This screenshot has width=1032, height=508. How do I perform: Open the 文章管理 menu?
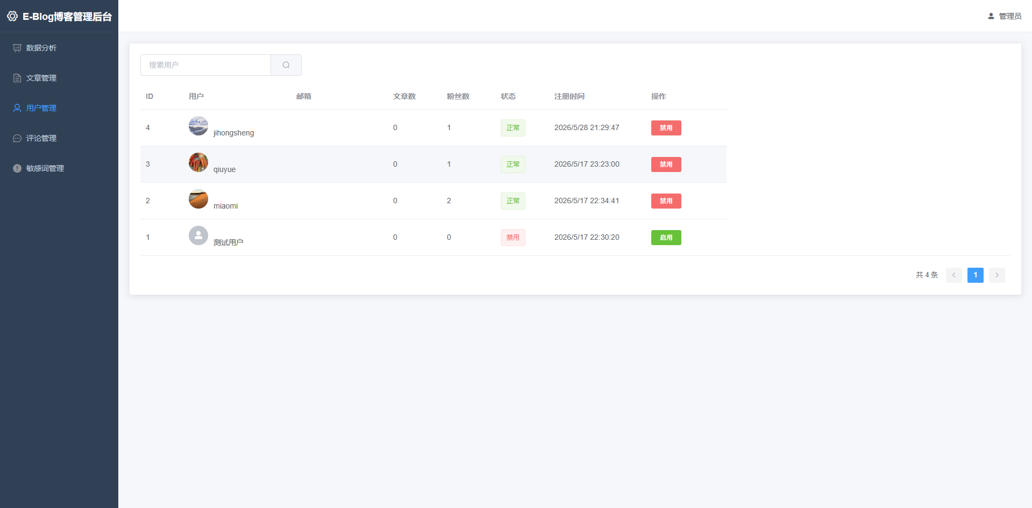coord(59,78)
